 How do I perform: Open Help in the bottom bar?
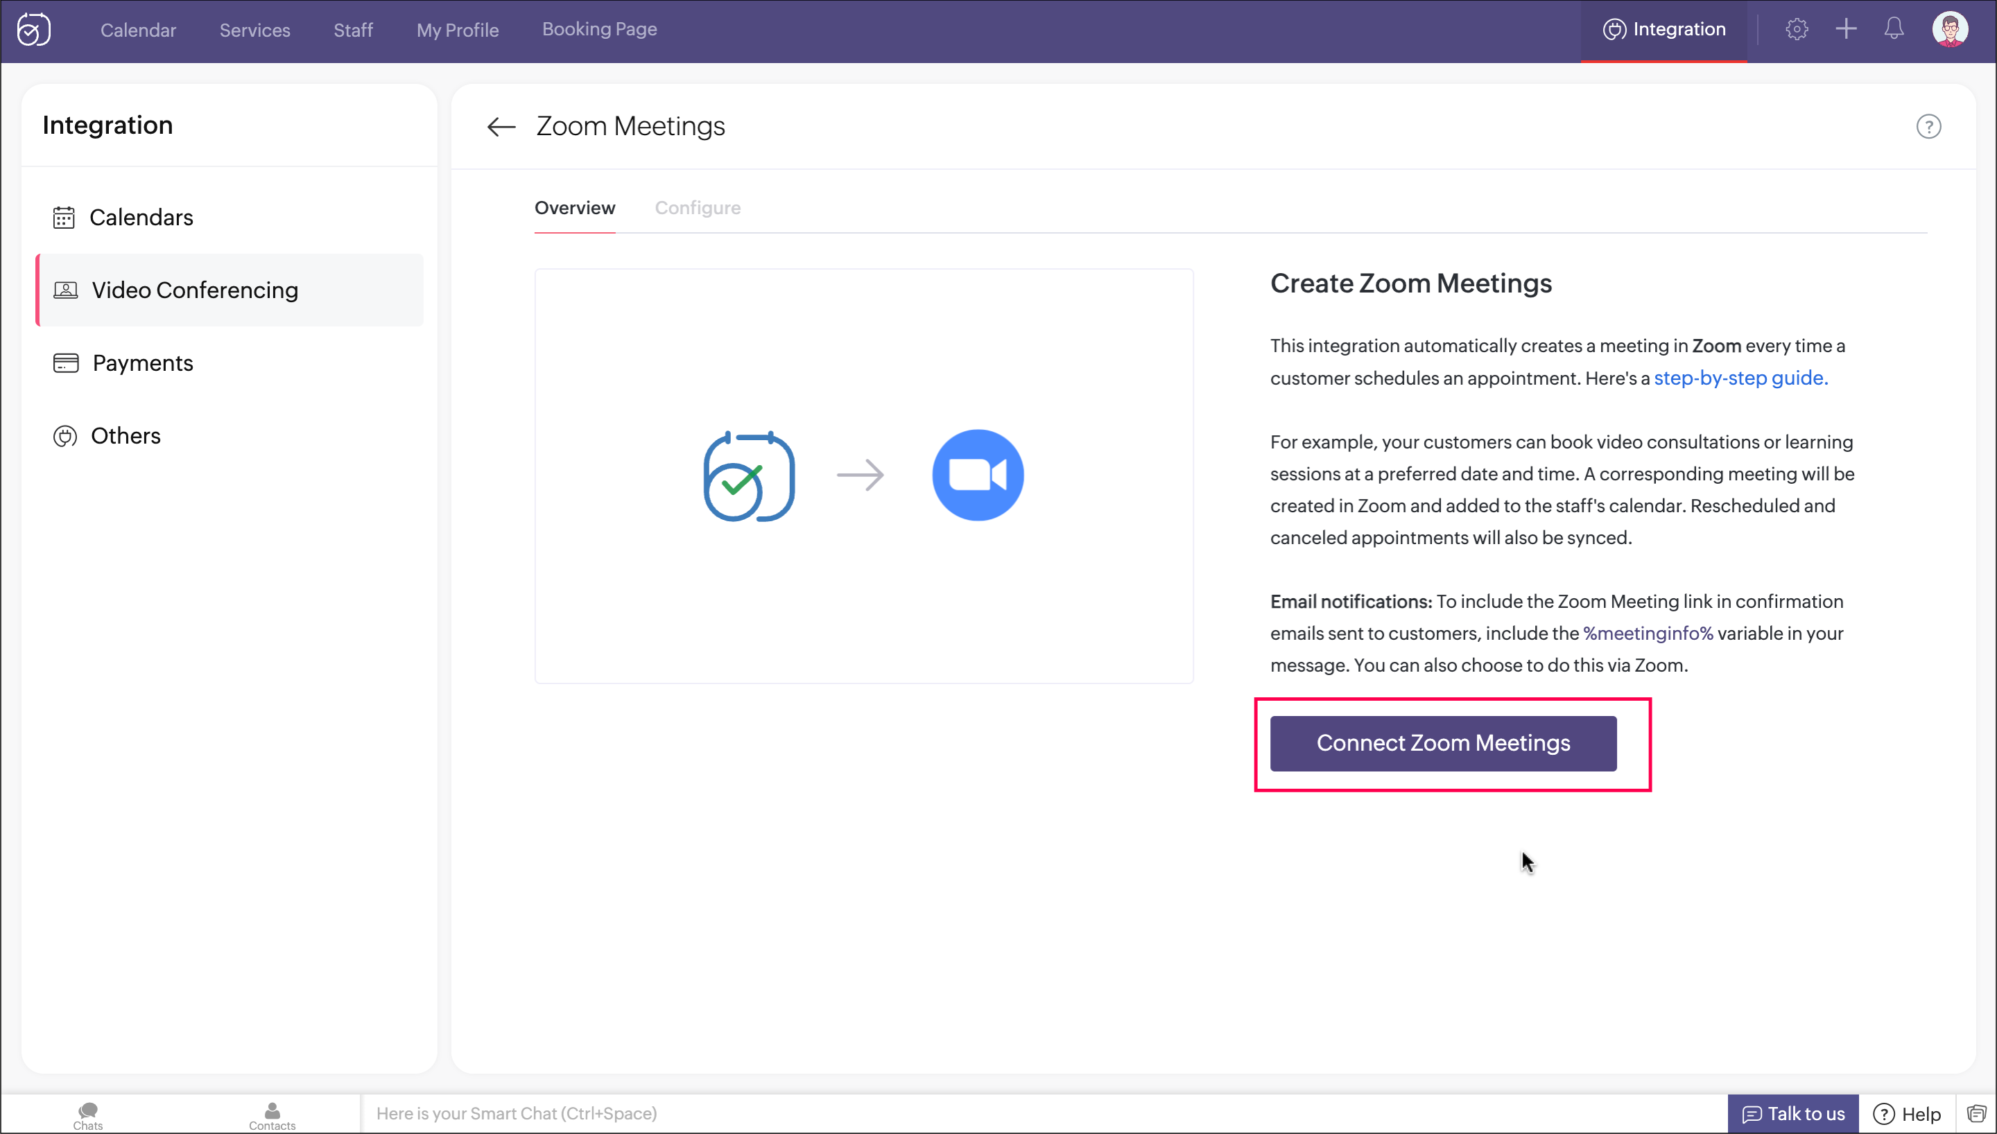[1907, 1114]
